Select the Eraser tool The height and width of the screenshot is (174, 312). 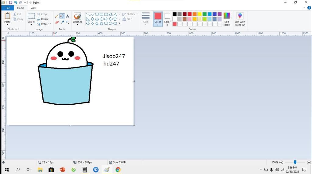click(57, 23)
